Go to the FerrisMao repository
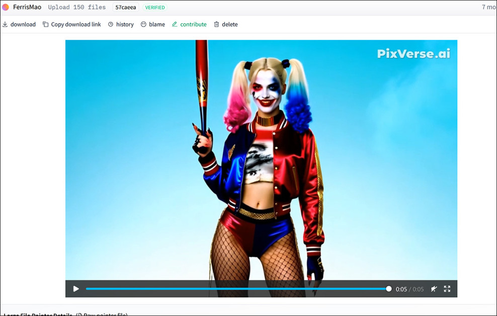The width and height of the screenshot is (497, 316). (x=27, y=7)
